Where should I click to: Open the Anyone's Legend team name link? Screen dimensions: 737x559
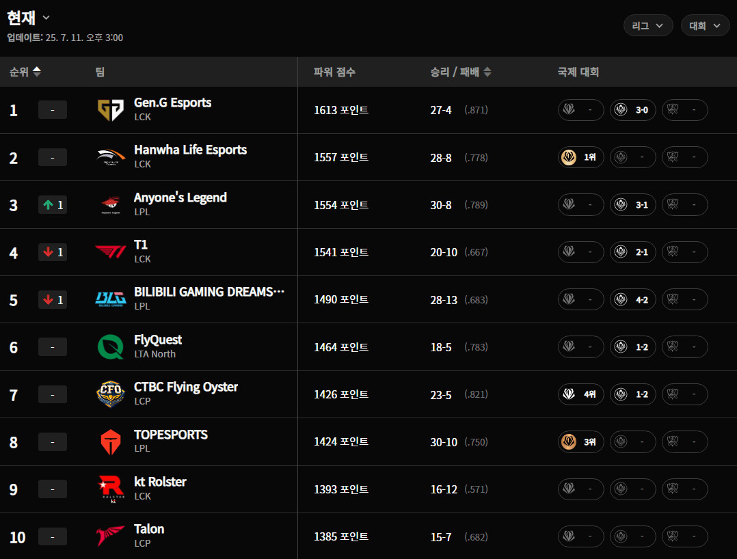click(x=180, y=197)
